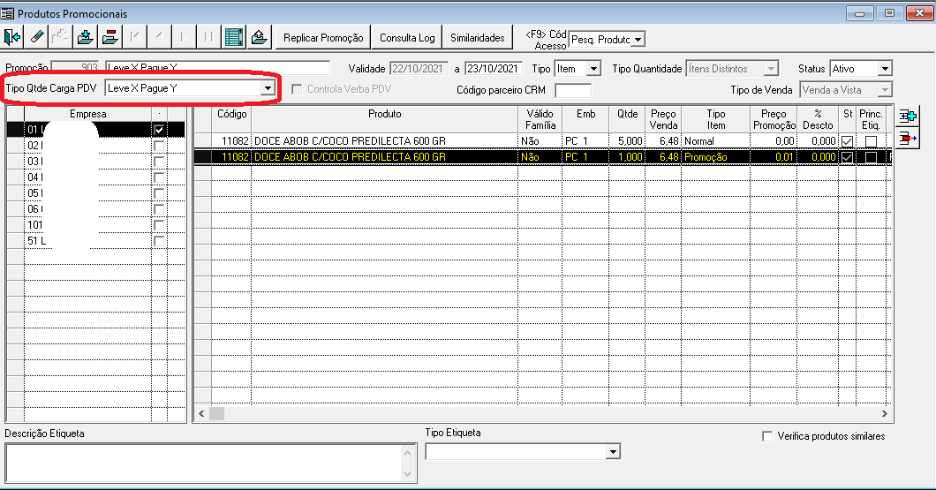The width and height of the screenshot is (936, 490).
Task: Remove product row with red minus icon
Action: (908, 139)
